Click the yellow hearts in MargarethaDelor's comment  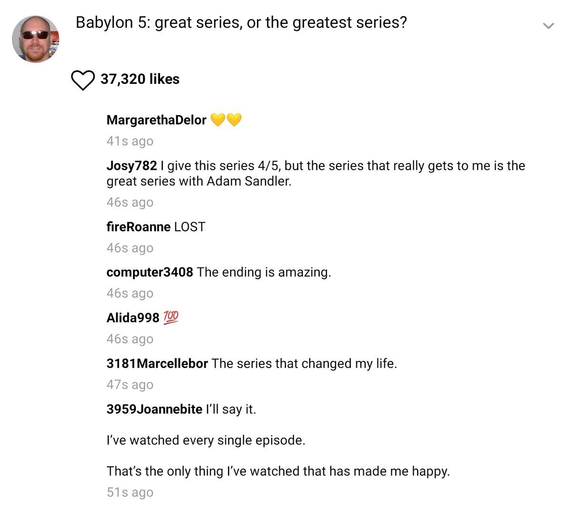tap(226, 120)
